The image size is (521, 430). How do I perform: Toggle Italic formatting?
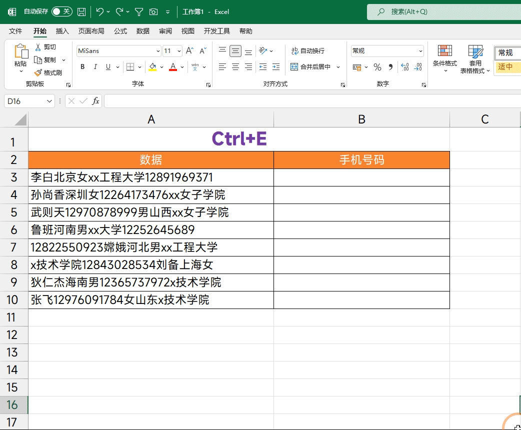tap(95, 67)
